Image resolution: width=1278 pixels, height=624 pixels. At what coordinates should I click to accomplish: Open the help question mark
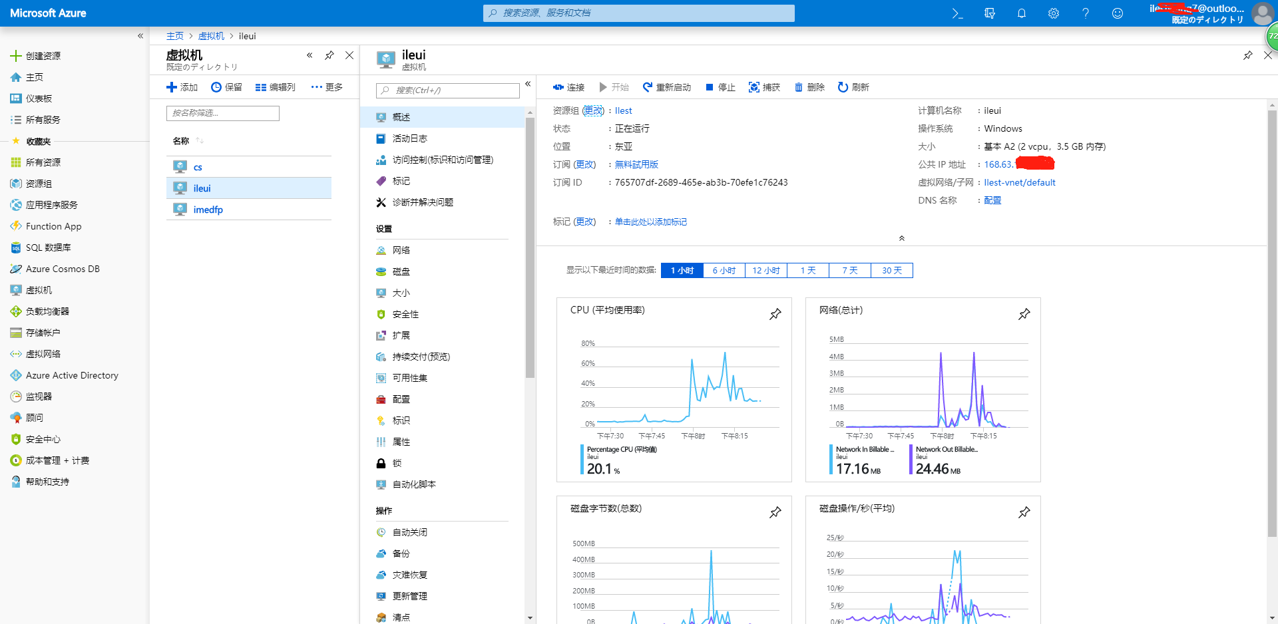pyautogui.click(x=1086, y=13)
